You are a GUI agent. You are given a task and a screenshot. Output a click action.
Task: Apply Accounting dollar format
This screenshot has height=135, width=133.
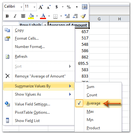[x=57, y=7]
